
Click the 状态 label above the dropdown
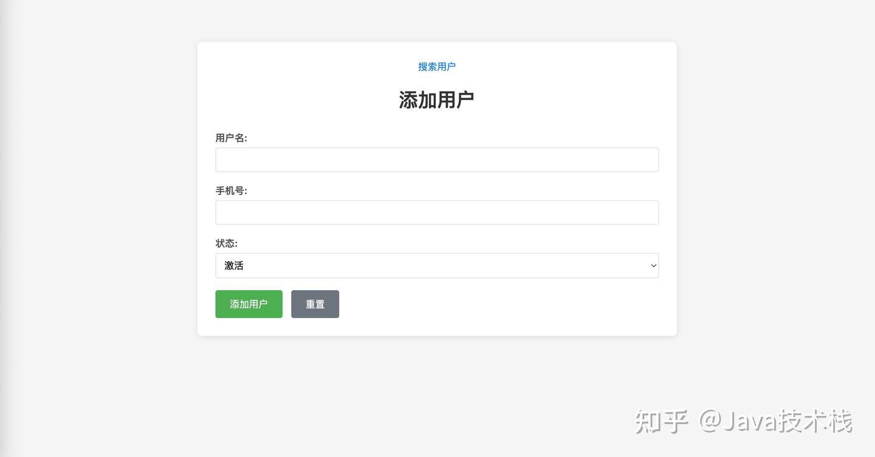point(225,243)
